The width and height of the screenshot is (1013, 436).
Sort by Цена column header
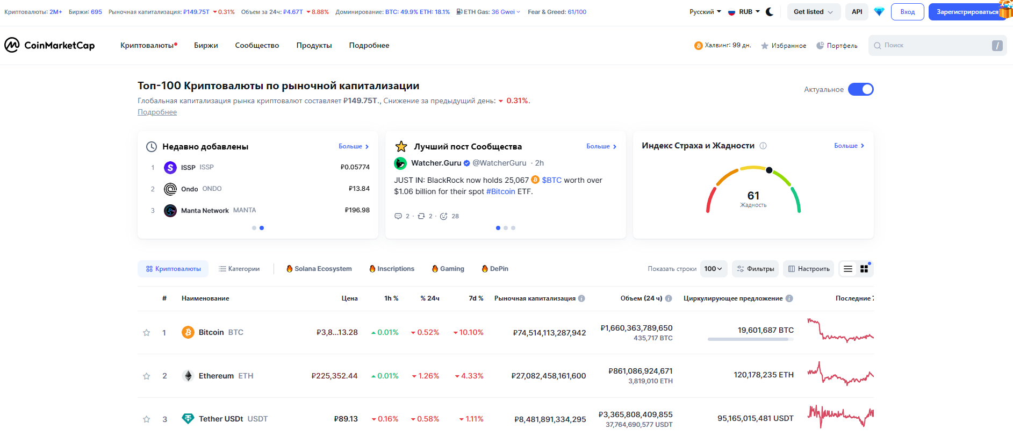pyautogui.click(x=349, y=298)
